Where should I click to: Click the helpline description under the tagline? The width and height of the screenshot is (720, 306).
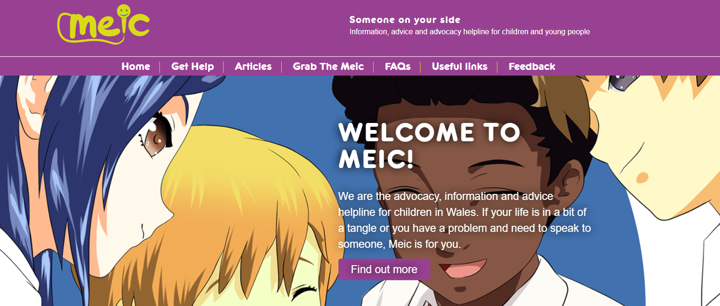point(470,32)
